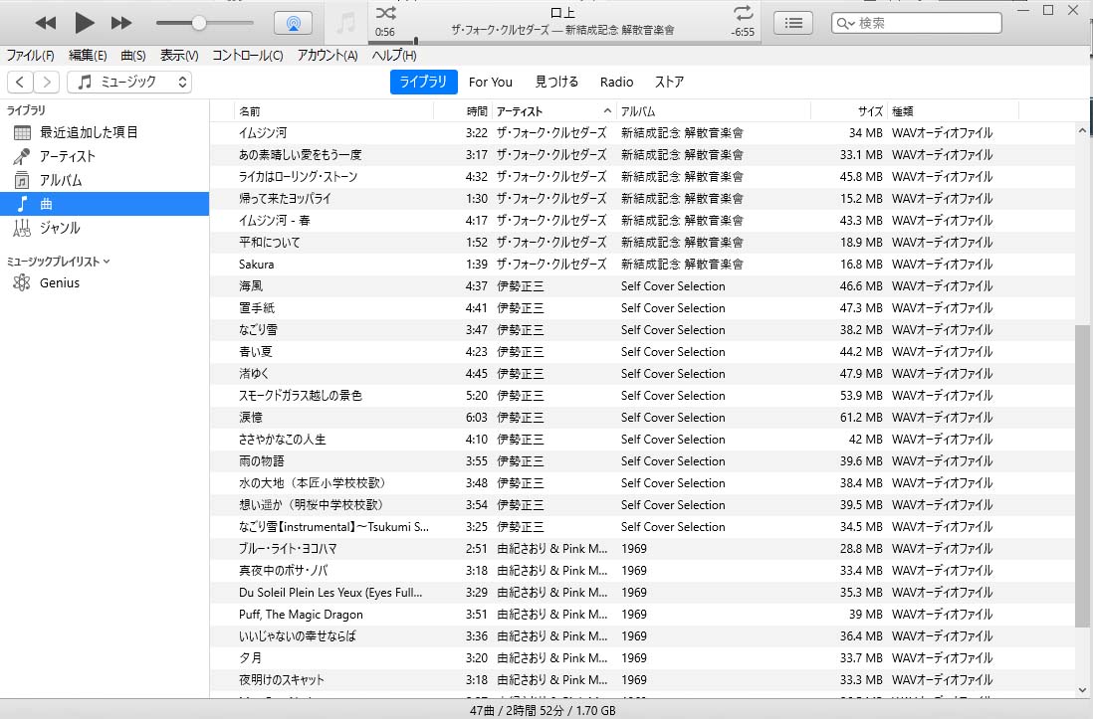The height and width of the screenshot is (719, 1093).
Task: Click the Play button
Action: (85, 23)
